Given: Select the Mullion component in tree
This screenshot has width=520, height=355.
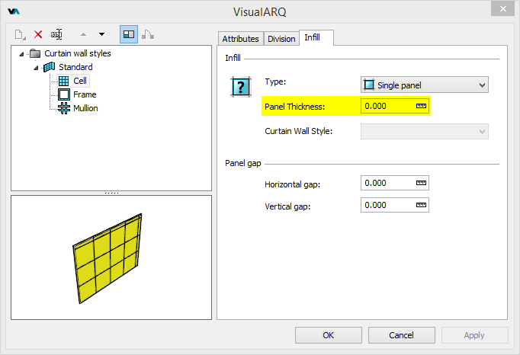Looking at the screenshot, I should click(x=85, y=108).
